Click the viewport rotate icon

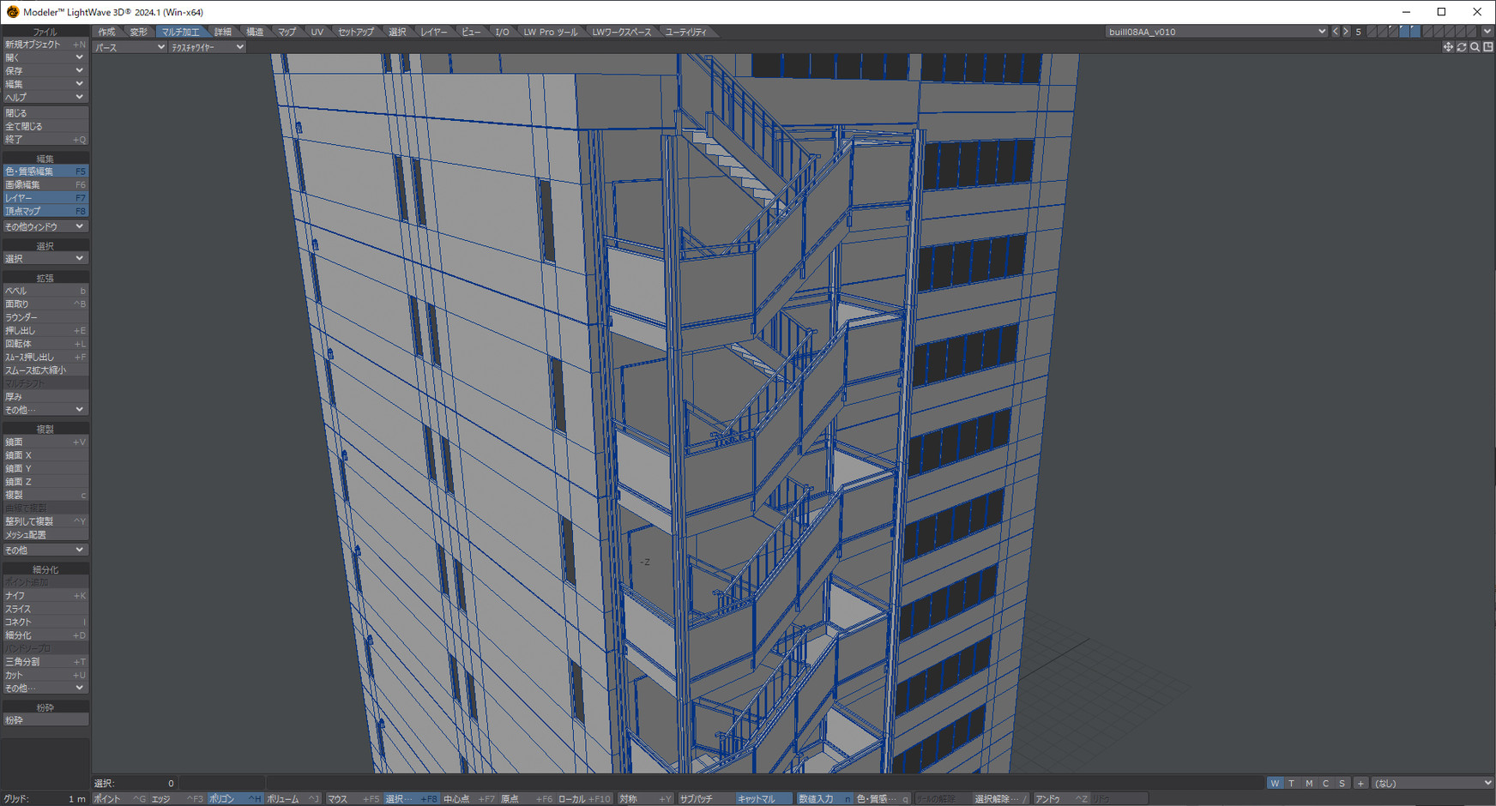point(1462,47)
